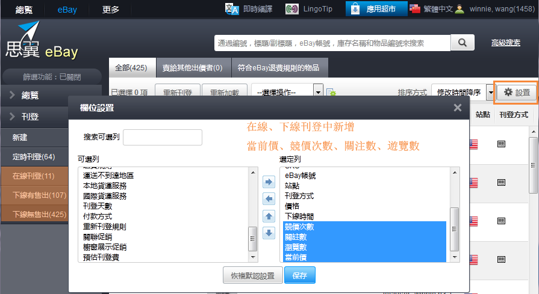
Task: Click the move-left arrow to remove column
Action: click(x=269, y=198)
